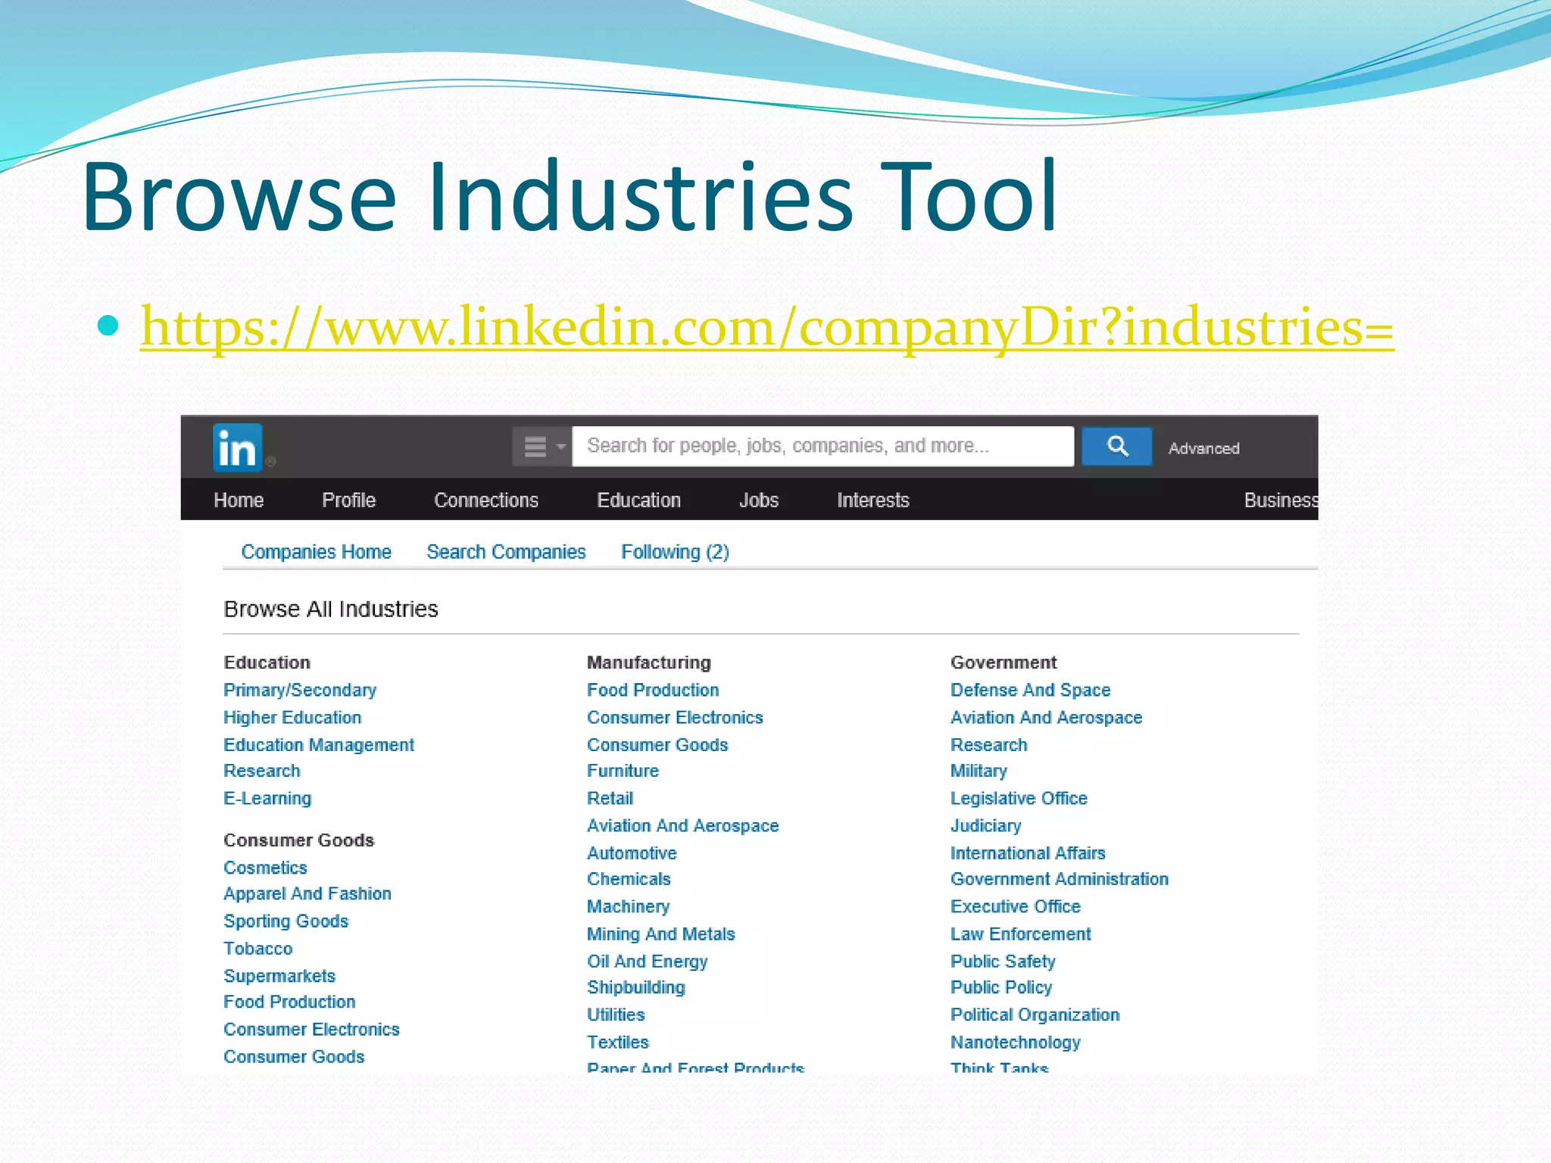
Task: Open the Education navigation menu item
Action: pos(638,500)
